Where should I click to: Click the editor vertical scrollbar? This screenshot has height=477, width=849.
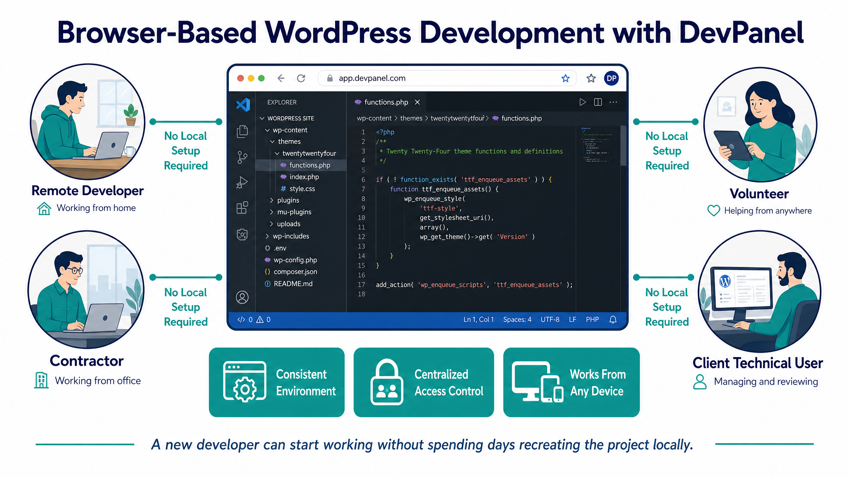(x=623, y=145)
